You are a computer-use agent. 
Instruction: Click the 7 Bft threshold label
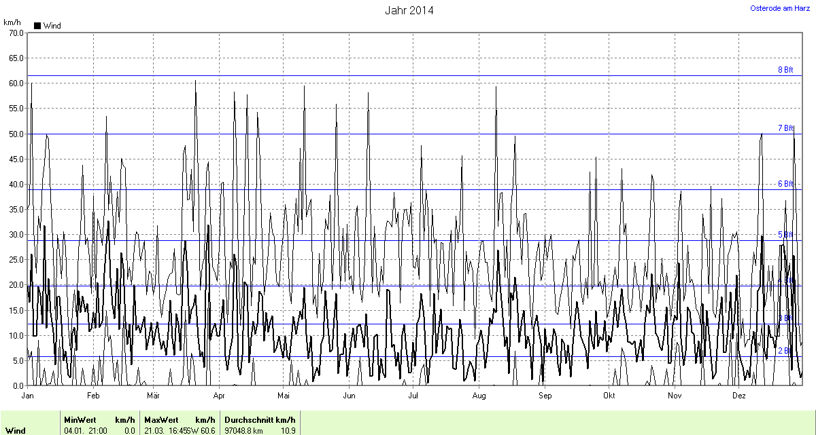coord(785,128)
